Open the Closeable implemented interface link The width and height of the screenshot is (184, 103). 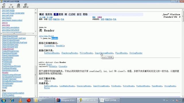tap(49, 46)
